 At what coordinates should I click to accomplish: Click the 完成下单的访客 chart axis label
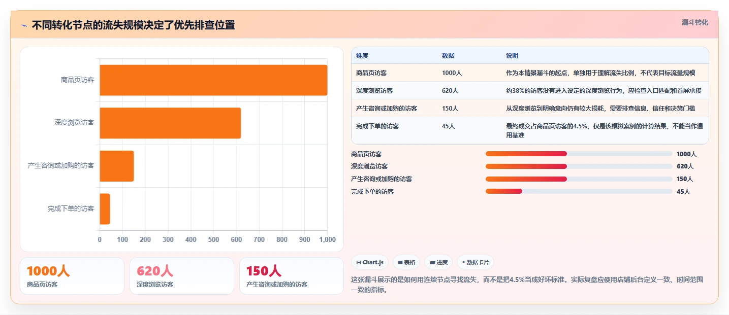(x=71, y=208)
